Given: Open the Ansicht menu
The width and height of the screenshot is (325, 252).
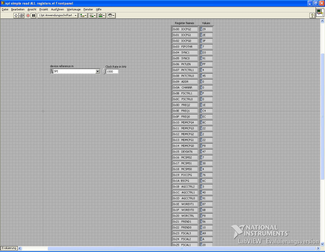Looking at the screenshot, I should click(x=32, y=9).
